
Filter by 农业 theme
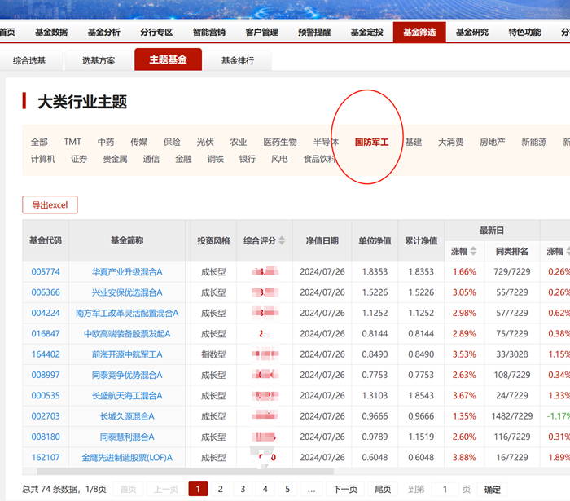click(238, 142)
